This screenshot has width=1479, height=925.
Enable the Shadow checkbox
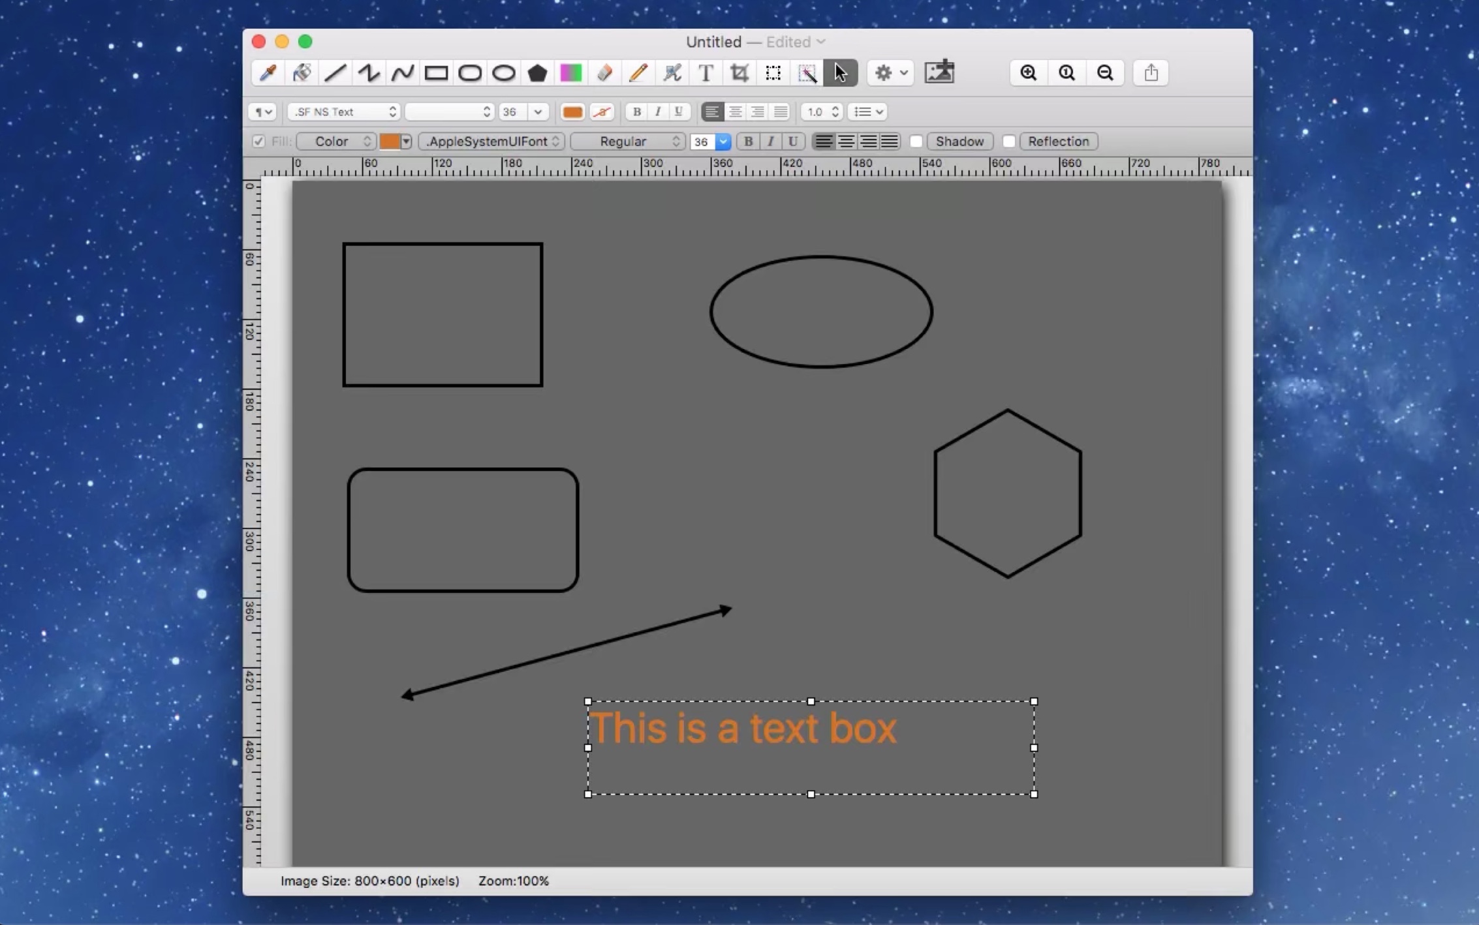(x=916, y=142)
